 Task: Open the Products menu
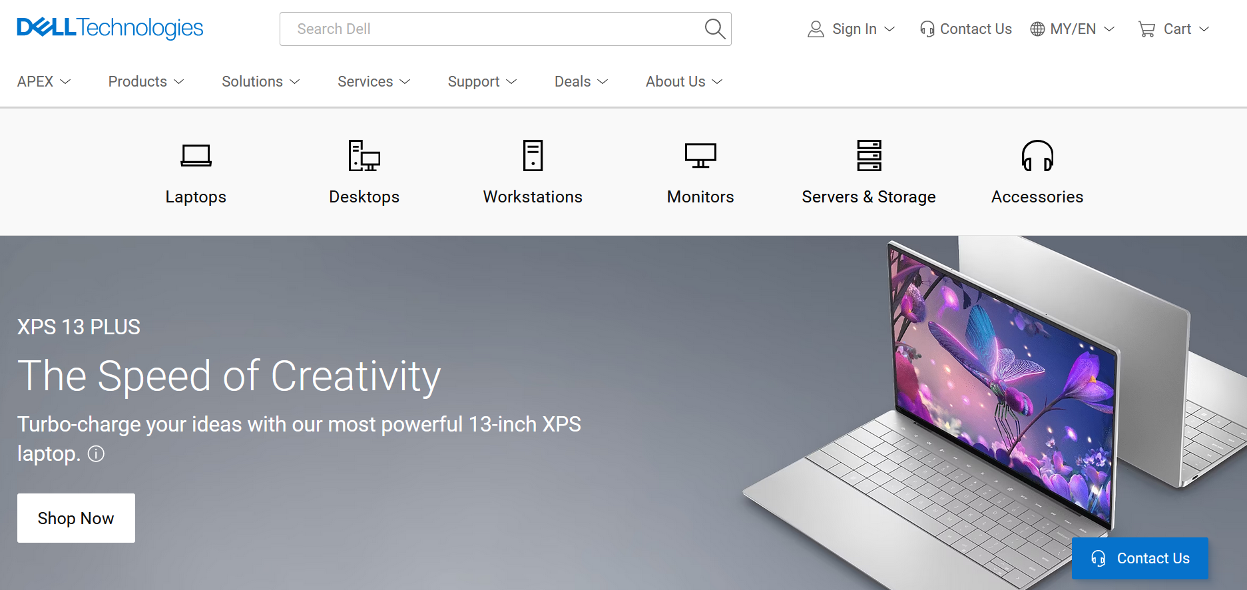pos(146,81)
